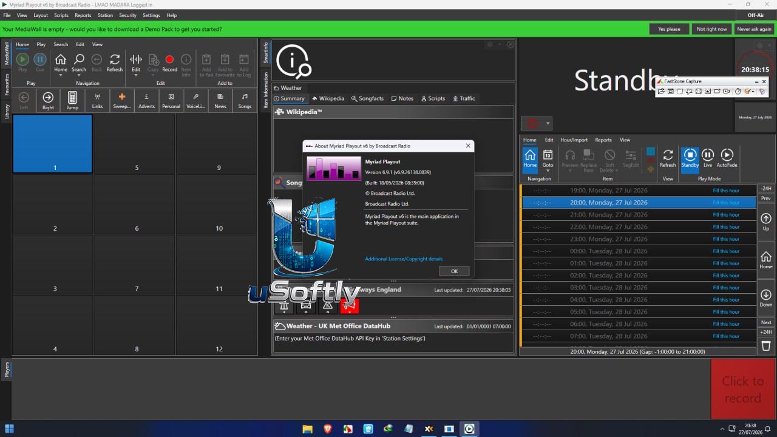Launch Brave browser from taskbar
777x437 pixels.
point(327,429)
